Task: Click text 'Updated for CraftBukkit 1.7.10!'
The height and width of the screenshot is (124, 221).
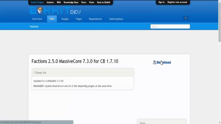Action: coord(48,81)
